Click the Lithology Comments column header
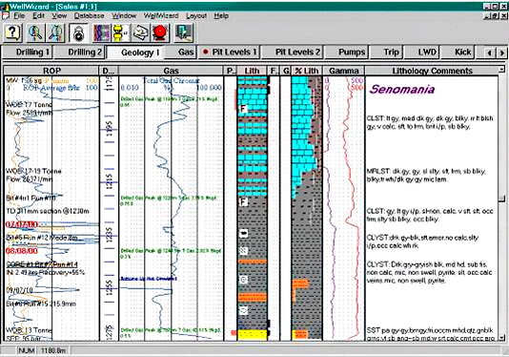 432,71
